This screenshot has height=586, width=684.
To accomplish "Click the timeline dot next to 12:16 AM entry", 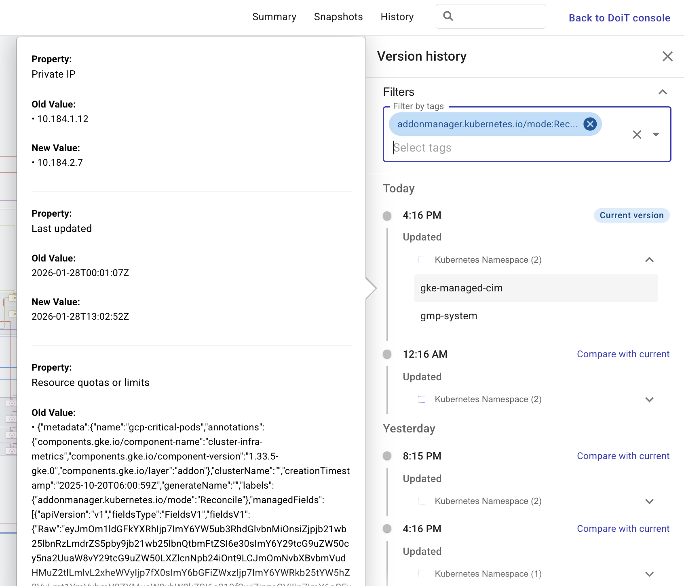I will (x=387, y=354).
